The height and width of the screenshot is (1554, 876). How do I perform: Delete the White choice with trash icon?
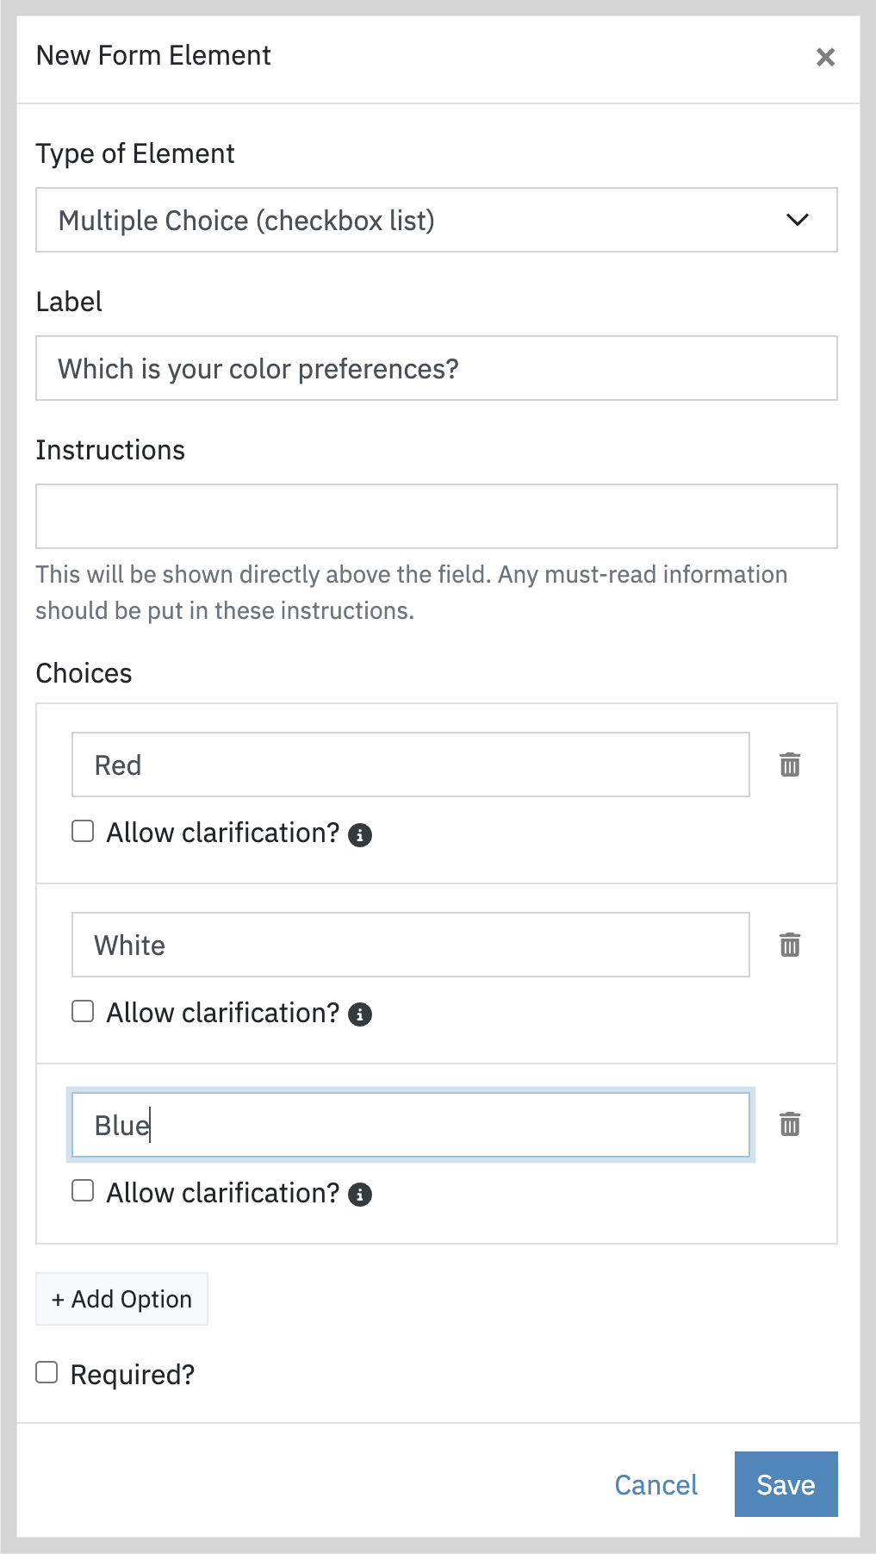pos(790,945)
